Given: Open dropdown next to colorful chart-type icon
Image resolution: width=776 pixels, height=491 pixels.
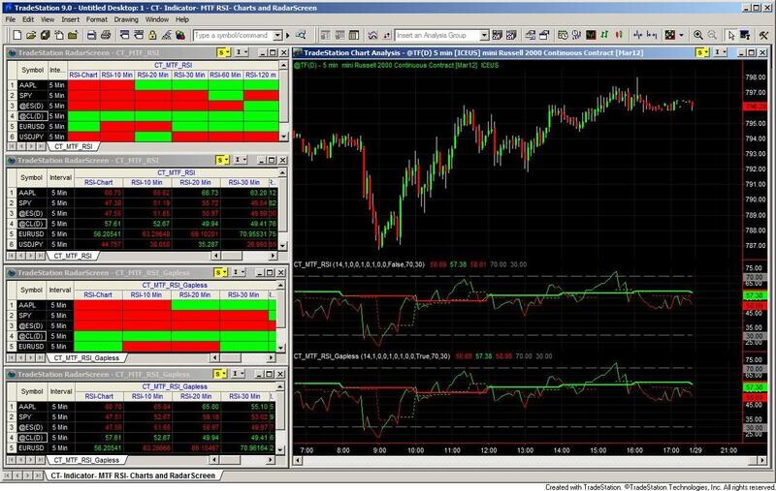Looking at the screenshot, I should [681, 35].
